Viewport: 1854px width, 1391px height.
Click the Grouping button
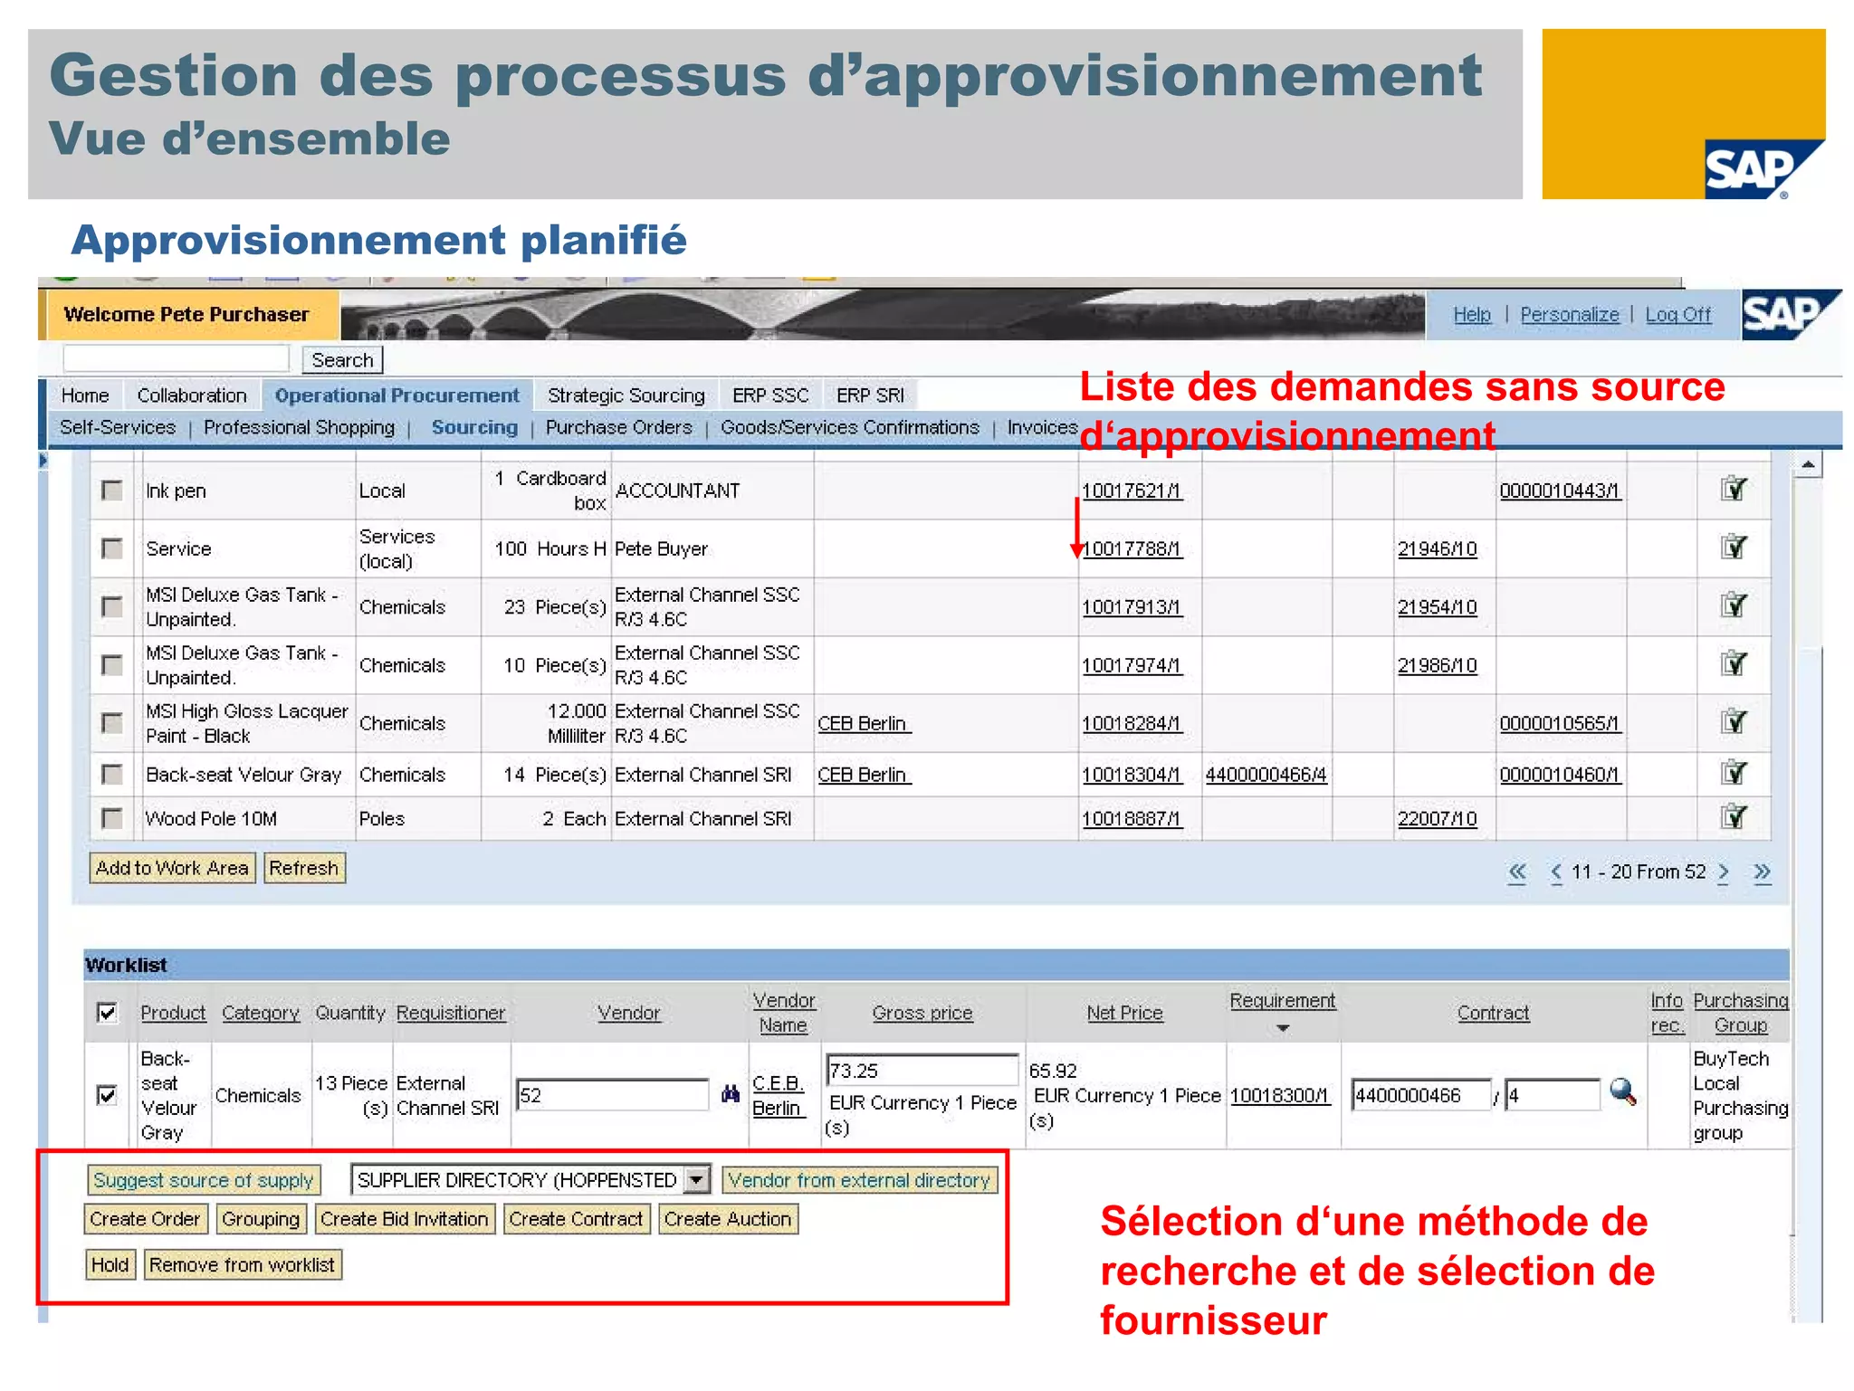pos(261,1219)
